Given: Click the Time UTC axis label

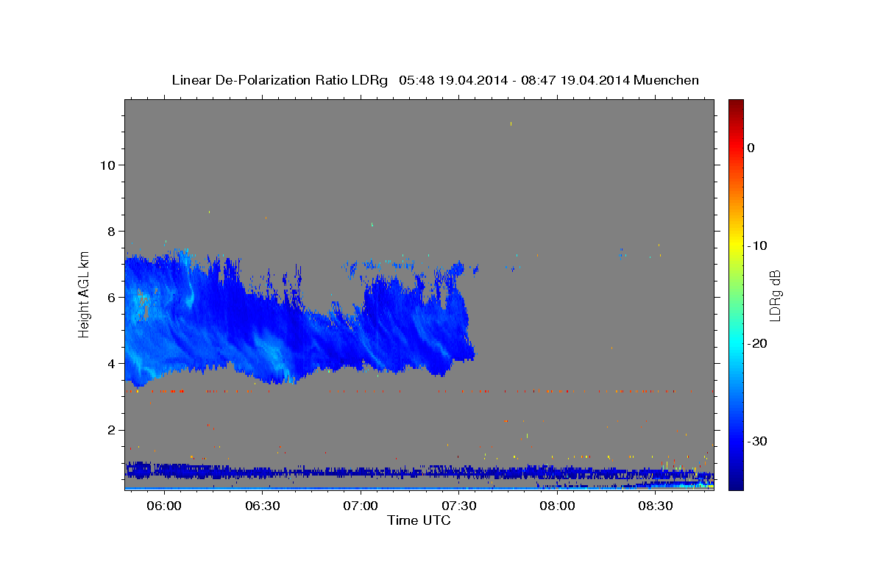Looking at the screenshot, I should click(x=419, y=520).
